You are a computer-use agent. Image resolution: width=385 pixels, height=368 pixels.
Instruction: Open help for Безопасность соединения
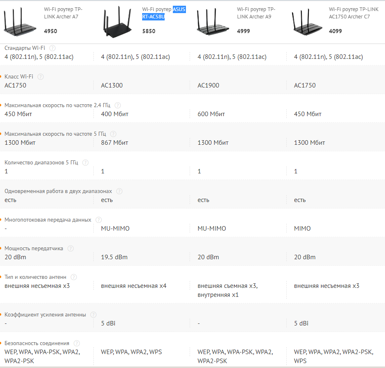77,343
